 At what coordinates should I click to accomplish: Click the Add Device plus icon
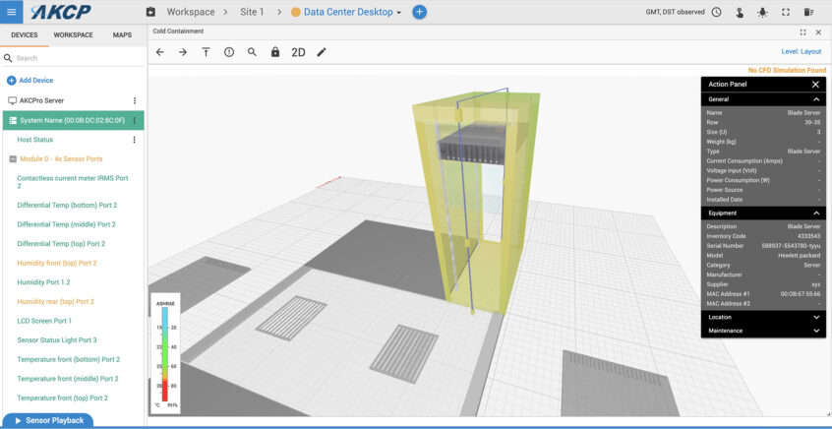(x=11, y=81)
